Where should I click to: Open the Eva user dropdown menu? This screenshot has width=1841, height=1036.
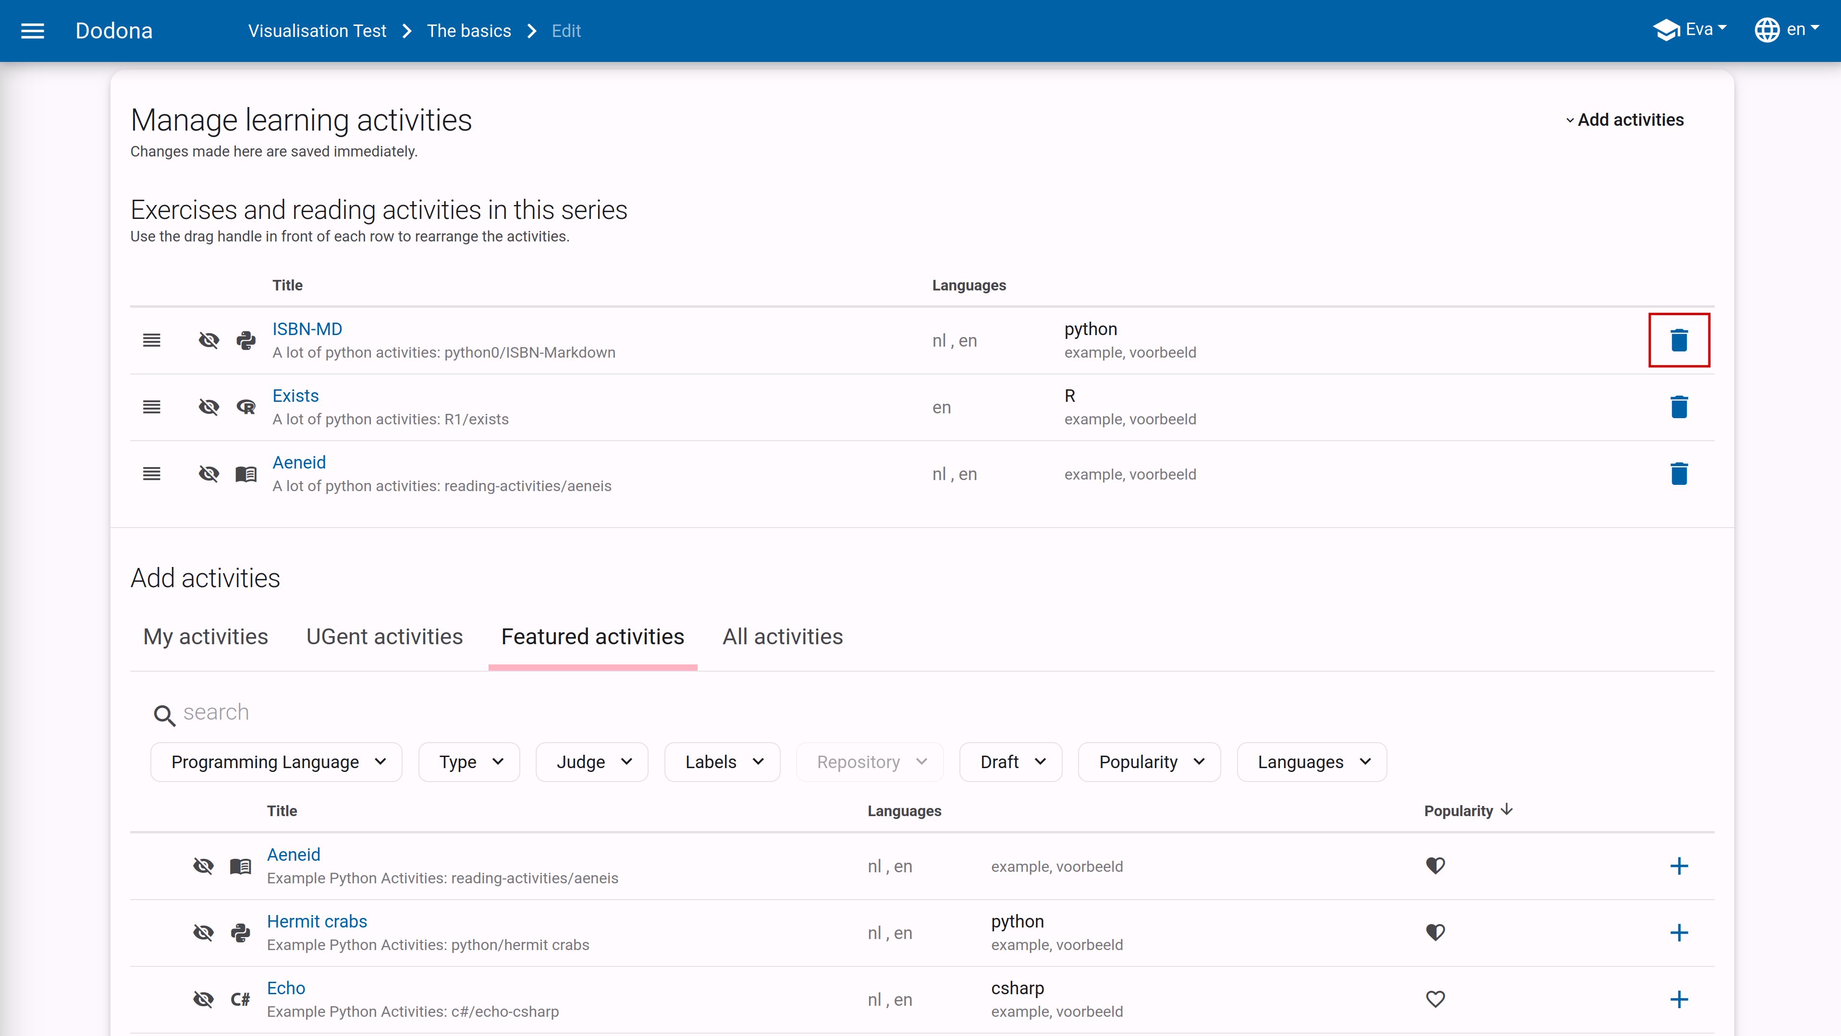(x=1690, y=30)
